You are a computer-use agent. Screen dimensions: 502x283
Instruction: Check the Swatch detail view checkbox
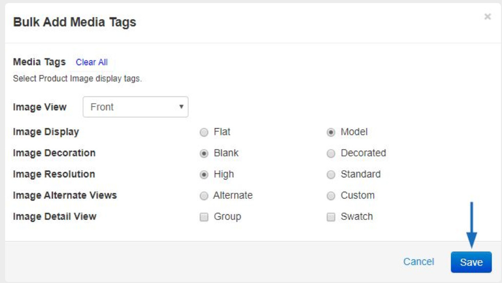click(331, 217)
